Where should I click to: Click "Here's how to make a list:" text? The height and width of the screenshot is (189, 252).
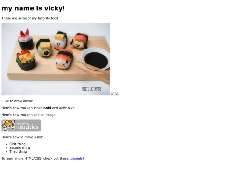tap(22, 137)
